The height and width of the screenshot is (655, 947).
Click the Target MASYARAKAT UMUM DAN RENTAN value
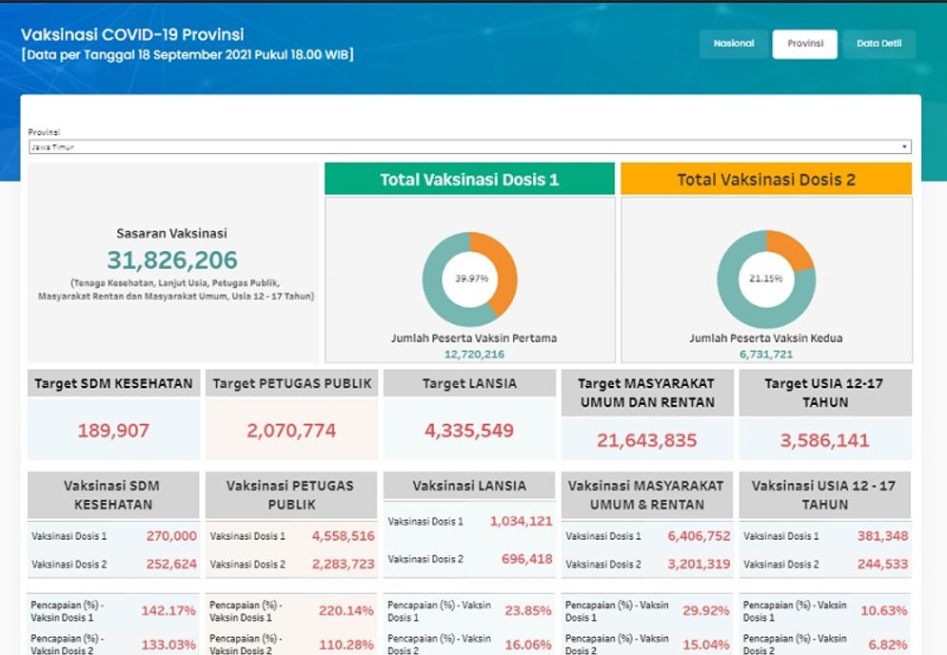coord(646,440)
